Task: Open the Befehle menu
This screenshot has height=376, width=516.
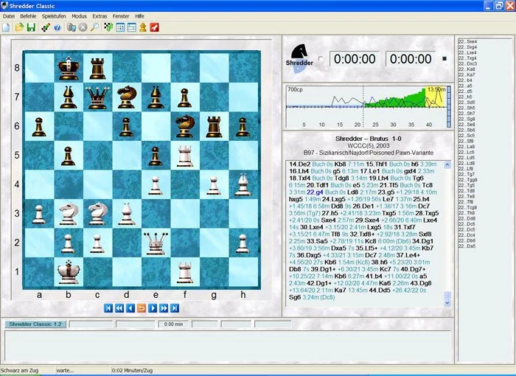Action: (28, 16)
